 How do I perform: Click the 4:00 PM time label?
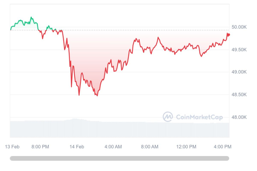[223, 147]
